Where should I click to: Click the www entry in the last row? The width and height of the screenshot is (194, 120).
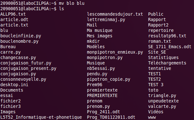[x=152, y=117]
